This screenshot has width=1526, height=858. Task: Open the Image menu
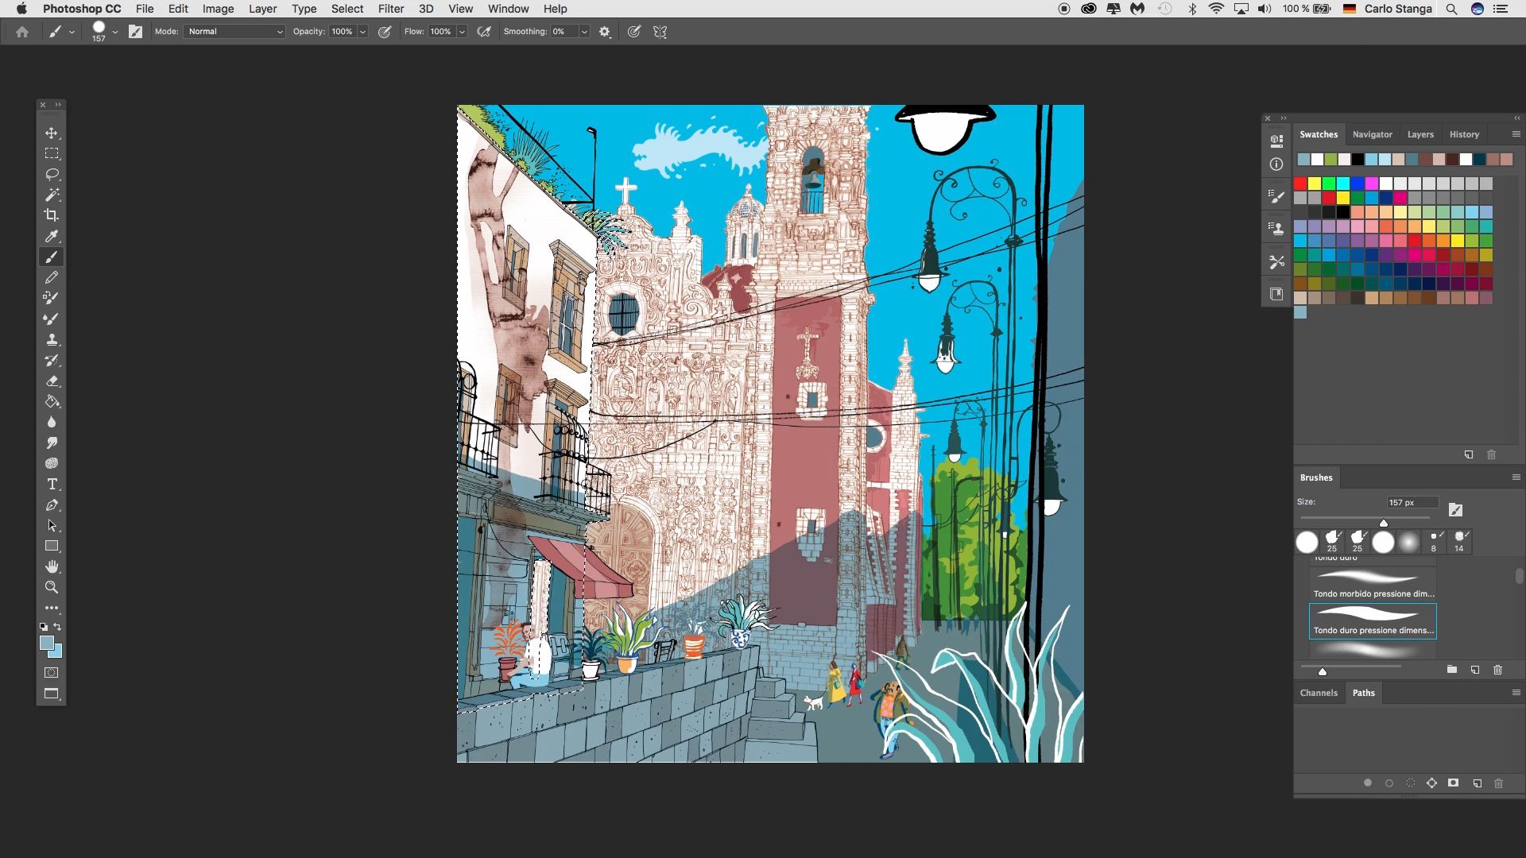coord(218,9)
